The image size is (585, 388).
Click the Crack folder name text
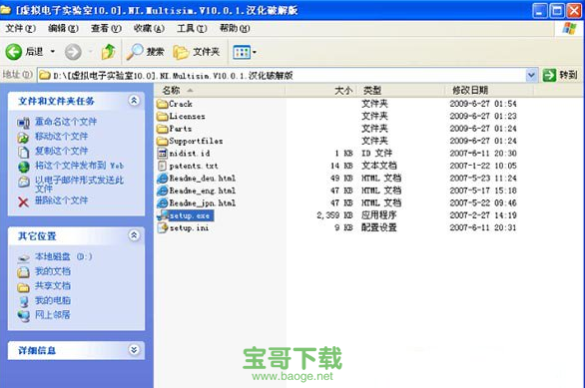click(181, 104)
